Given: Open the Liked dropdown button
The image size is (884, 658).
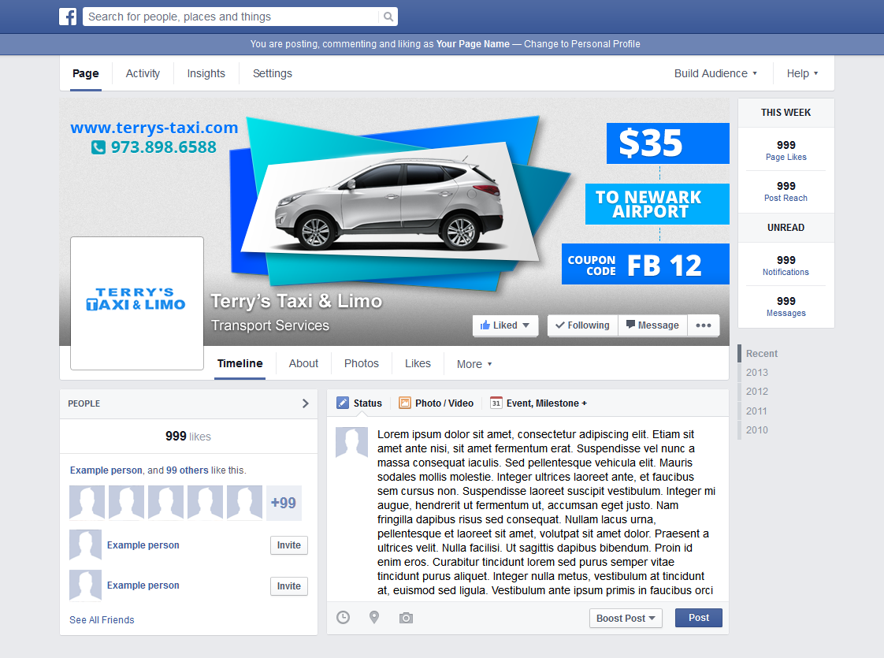Looking at the screenshot, I should click(x=504, y=325).
